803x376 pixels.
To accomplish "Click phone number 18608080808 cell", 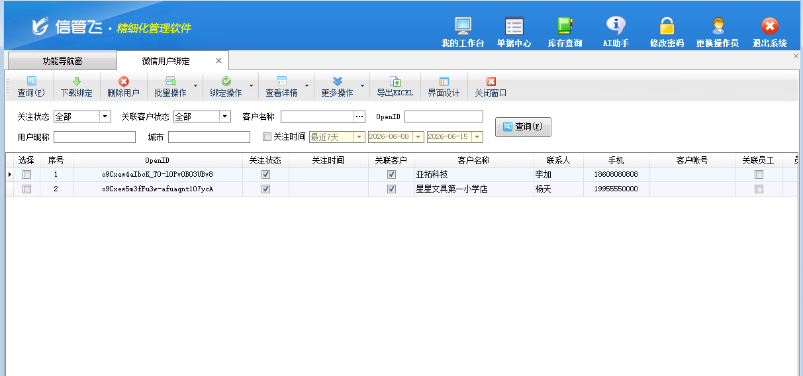I will pyautogui.click(x=616, y=175).
